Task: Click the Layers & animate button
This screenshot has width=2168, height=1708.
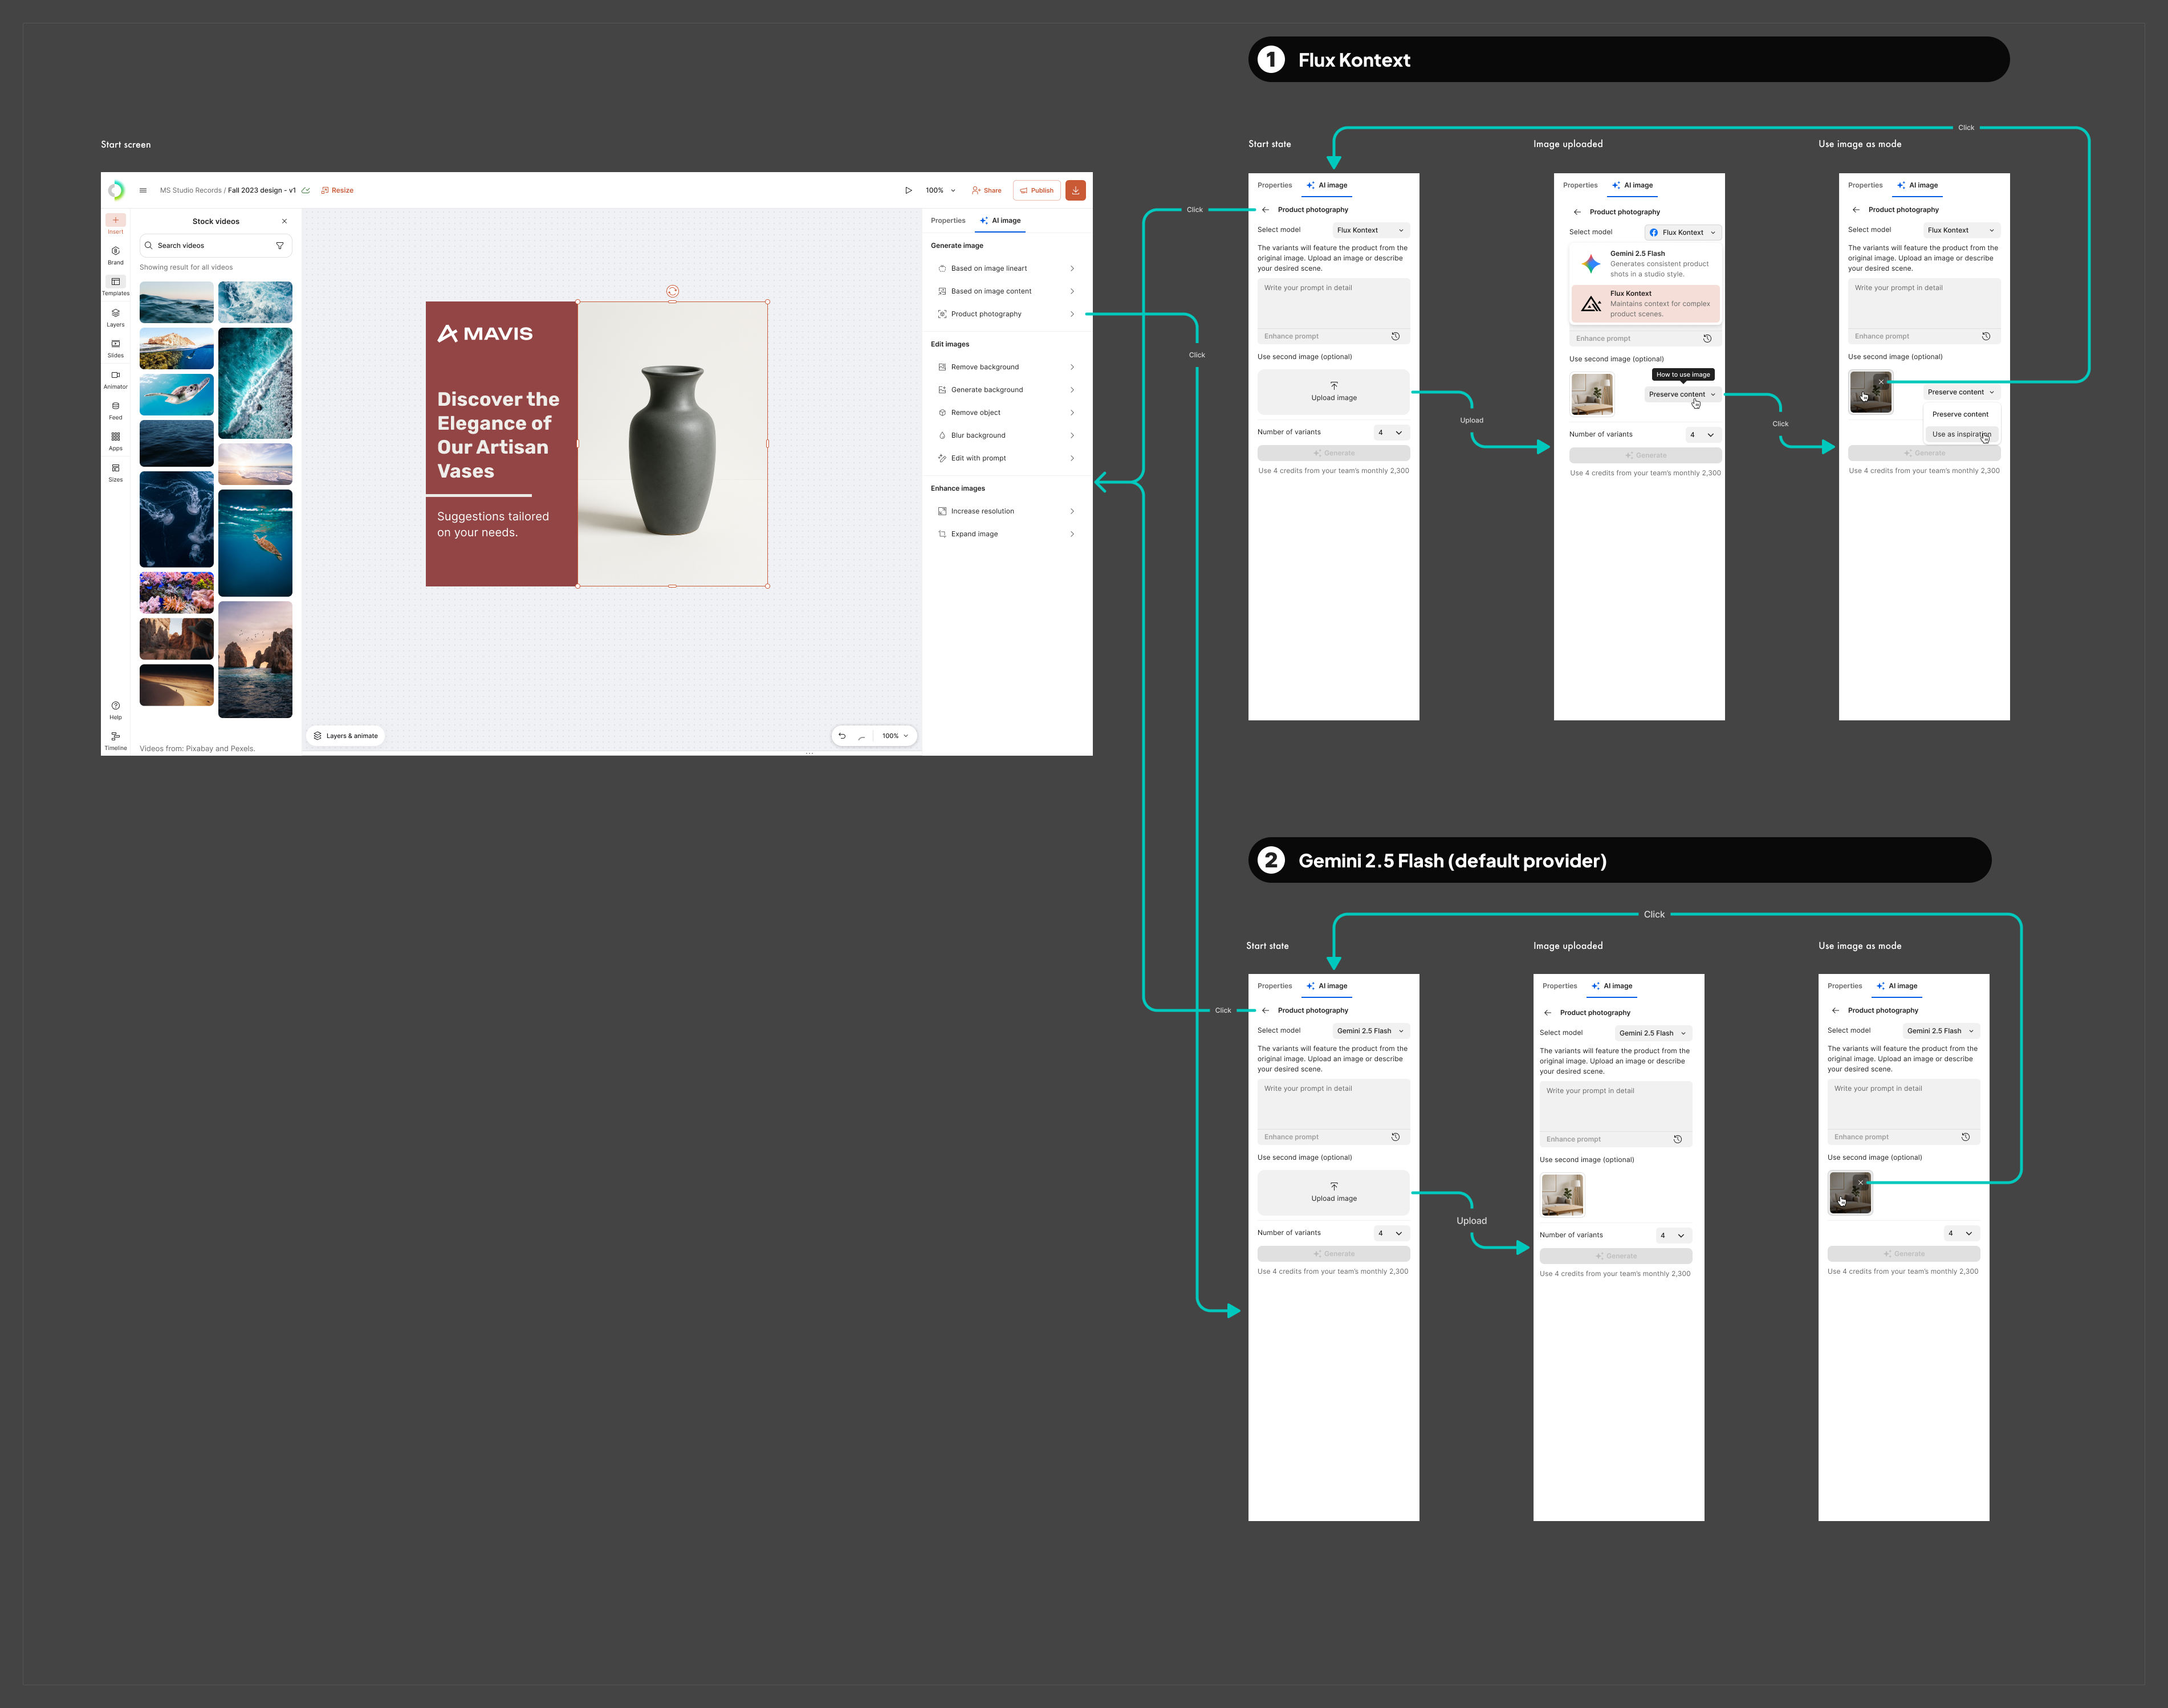Action: click(346, 736)
